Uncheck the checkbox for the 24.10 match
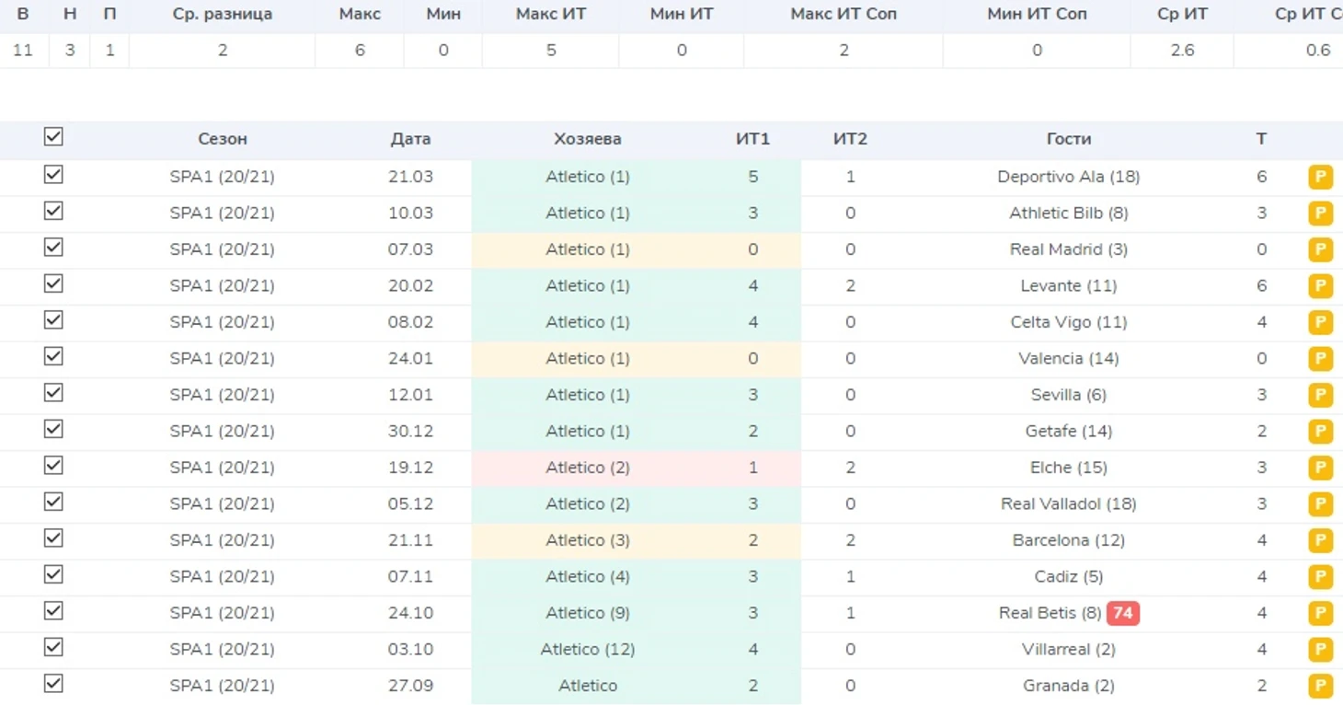 (x=53, y=610)
